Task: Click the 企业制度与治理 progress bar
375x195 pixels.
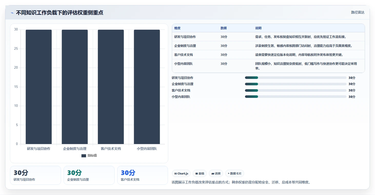Action: [295, 84]
